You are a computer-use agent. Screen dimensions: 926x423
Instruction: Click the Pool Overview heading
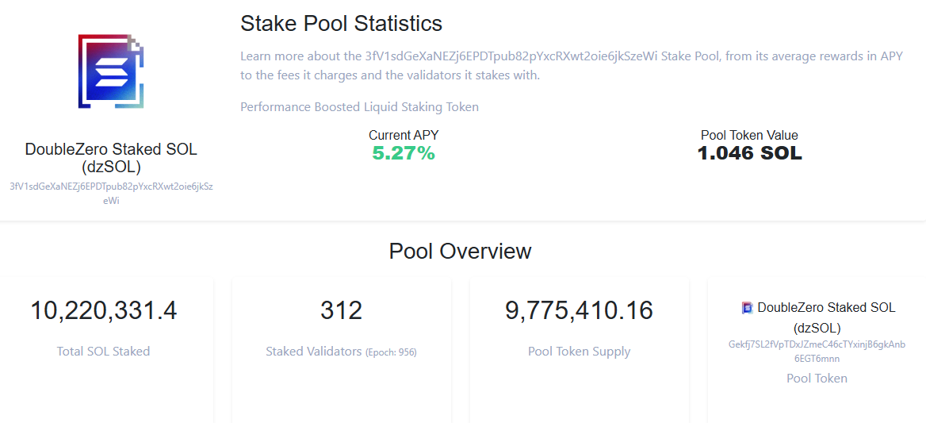click(460, 252)
